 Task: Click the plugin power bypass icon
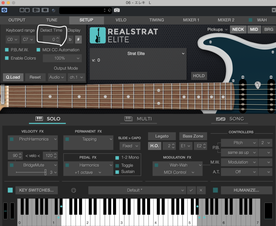tap(4, 10)
